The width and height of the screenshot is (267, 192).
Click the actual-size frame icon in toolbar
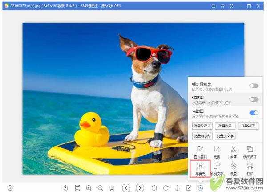pos(77,188)
